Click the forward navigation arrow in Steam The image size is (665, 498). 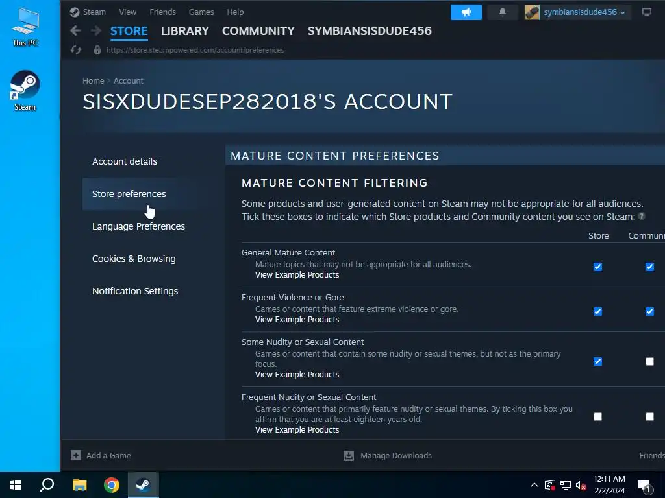96,30
